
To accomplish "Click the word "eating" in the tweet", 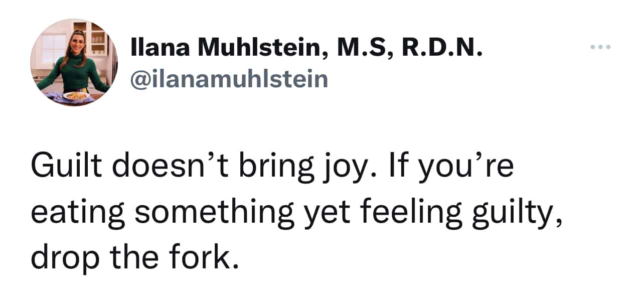I will coord(77,213).
